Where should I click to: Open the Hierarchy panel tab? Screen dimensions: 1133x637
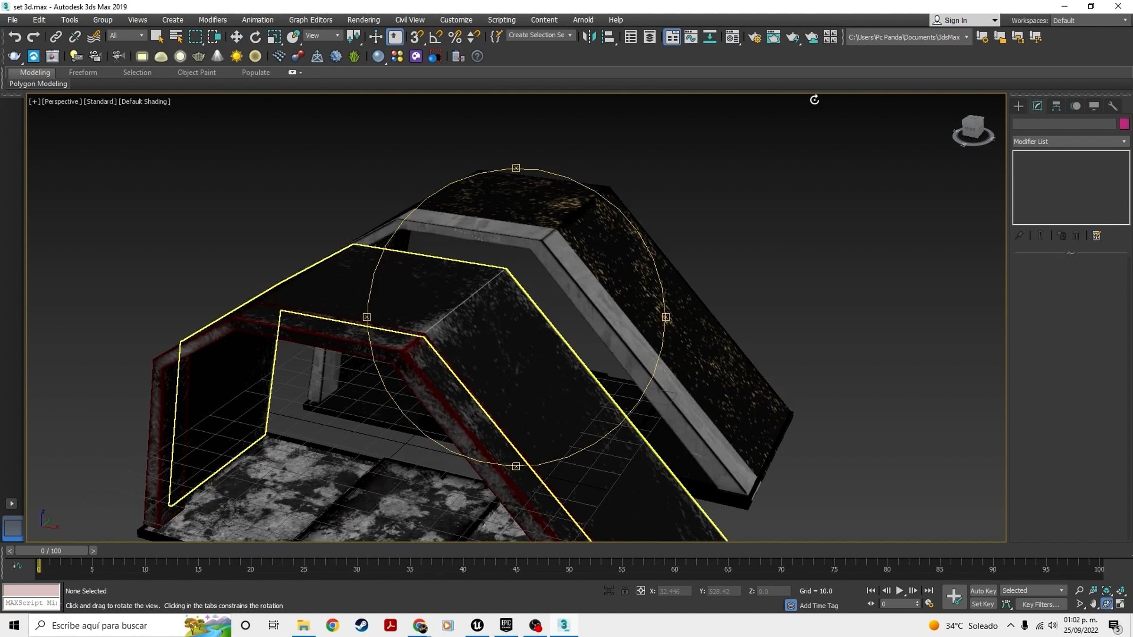(1056, 106)
